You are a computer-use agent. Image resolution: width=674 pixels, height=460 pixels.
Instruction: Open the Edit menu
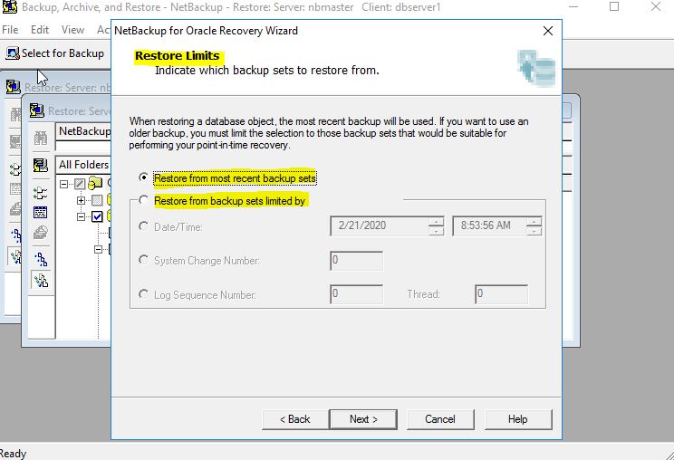click(40, 30)
